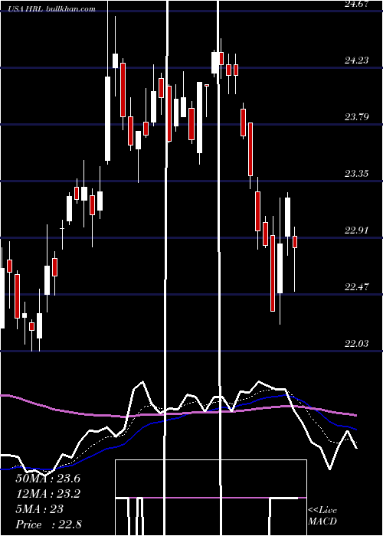Select the 22.47 price axis label
Screen dimensions: 383x536
(356, 287)
